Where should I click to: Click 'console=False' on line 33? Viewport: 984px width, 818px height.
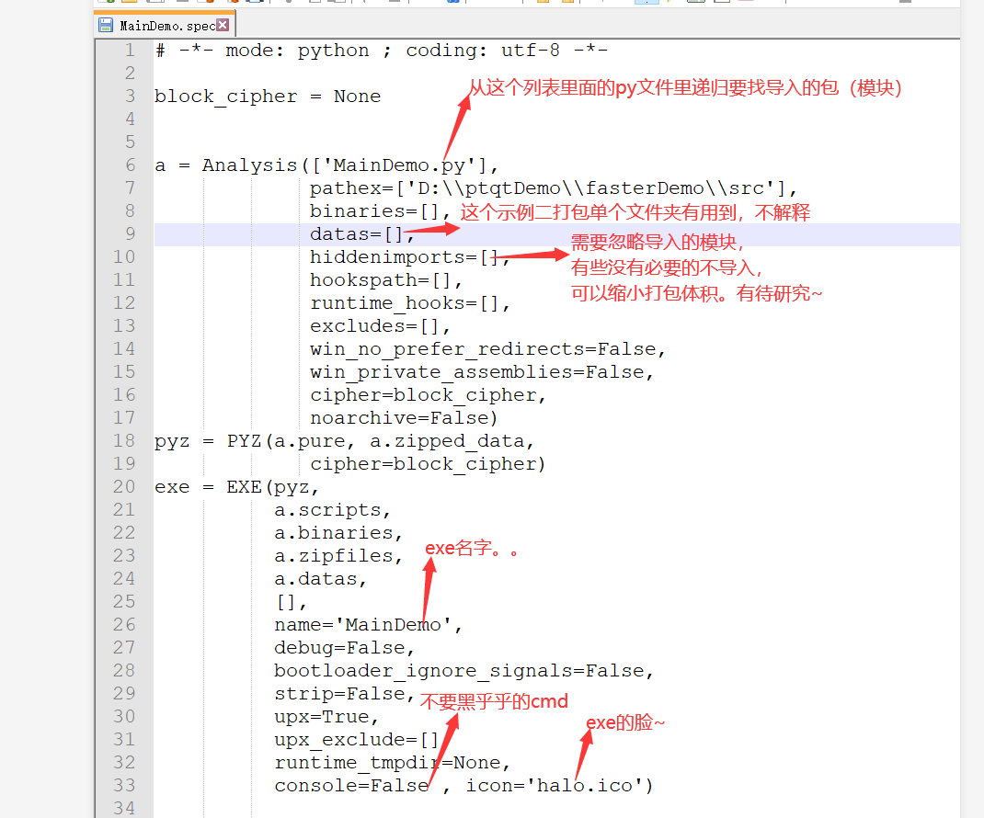tap(351, 787)
